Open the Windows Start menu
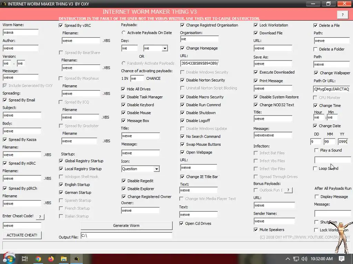The image size is (353, 264). 9,259
